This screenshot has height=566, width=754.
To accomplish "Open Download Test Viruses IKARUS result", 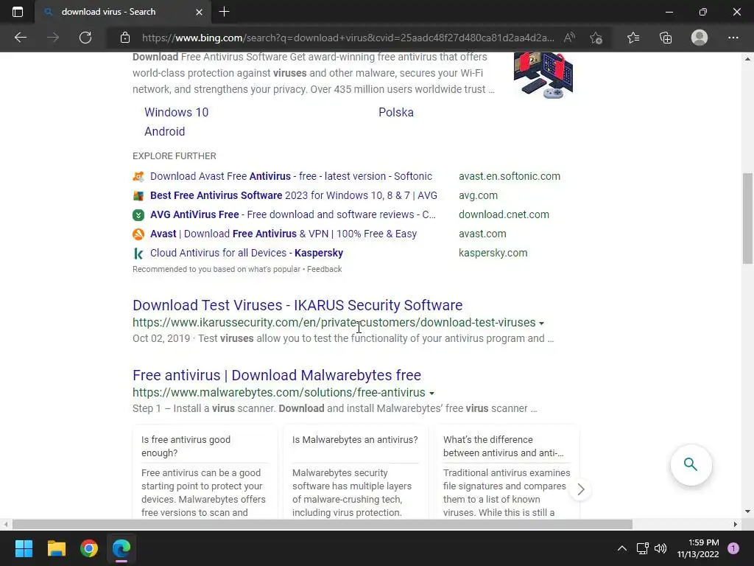I will tap(297, 305).
